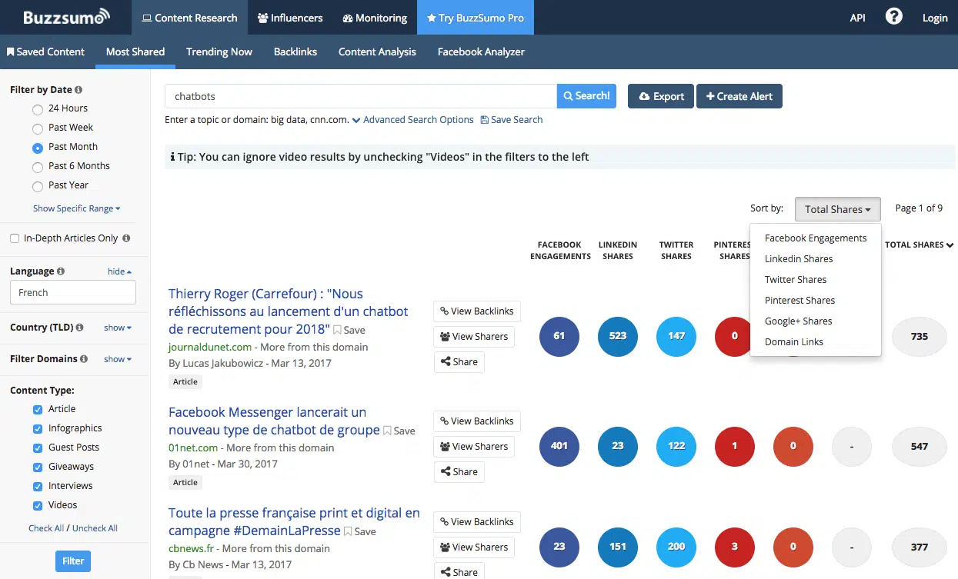Expand the Country (TLD) filter
The height and width of the screenshot is (579, 958).
tap(118, 328)
